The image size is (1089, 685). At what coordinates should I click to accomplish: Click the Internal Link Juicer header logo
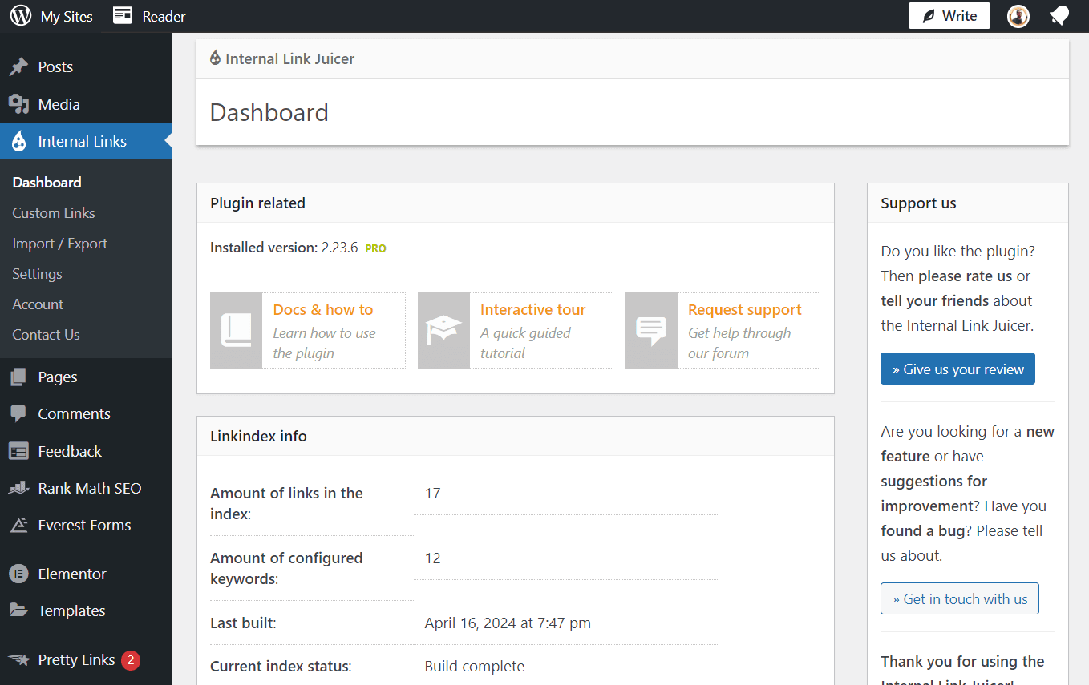215,58
